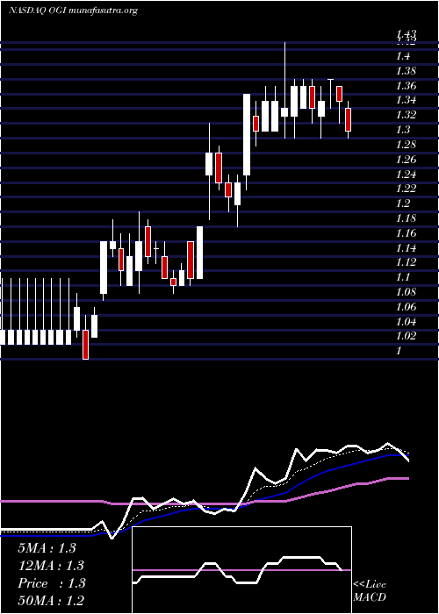The height and width of the screenshot is (614, 439).
Task: Click the 1.18 price axis label
Action: [x=407, y=218]
